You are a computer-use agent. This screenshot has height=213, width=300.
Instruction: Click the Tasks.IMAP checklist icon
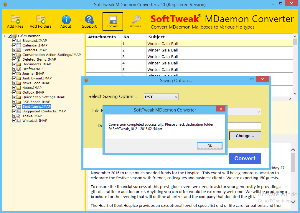tap(19, 116)
